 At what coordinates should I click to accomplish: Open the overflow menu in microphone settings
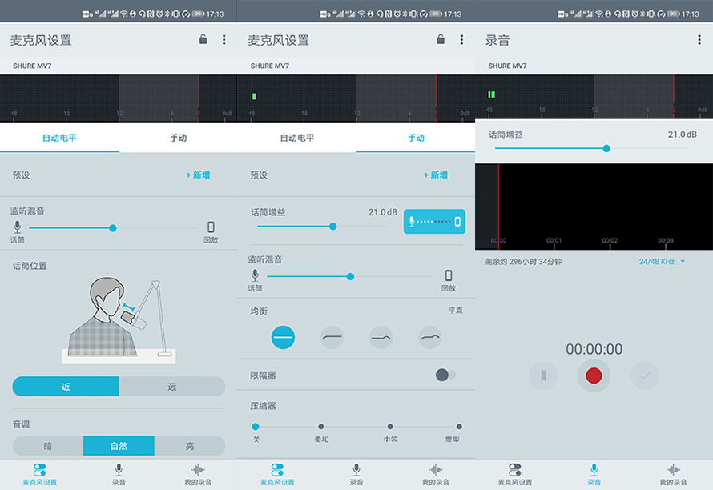[224, 39]
